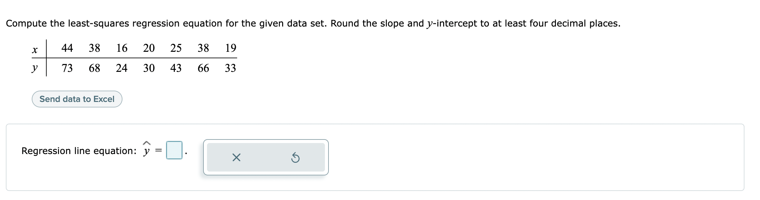This screenshot has height=200, width=760.
Task: Click the x value 38 in the data table
Action: pyautogui.click(x=94, y=48)
